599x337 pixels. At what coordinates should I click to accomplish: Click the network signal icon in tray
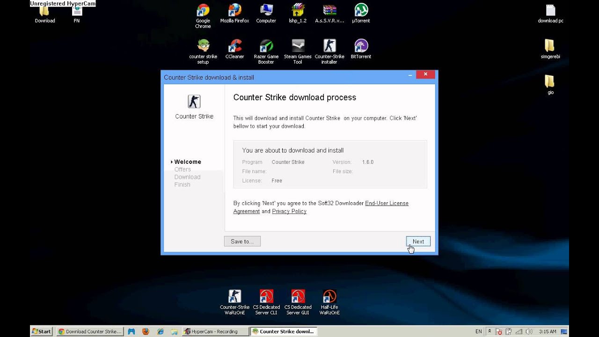(519, 331)
